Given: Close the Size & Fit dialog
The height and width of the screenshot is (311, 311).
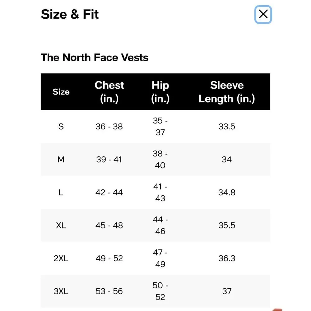Looking at the screenshot, I should pos(263,14).
